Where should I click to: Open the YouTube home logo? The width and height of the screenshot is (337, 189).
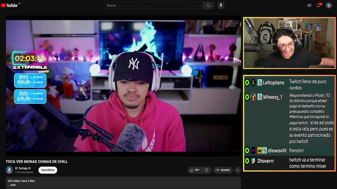click(9, 5)
